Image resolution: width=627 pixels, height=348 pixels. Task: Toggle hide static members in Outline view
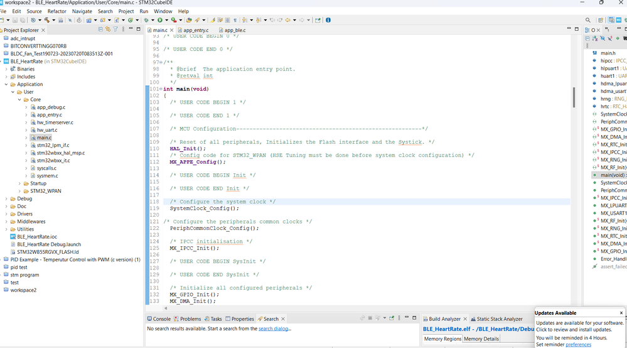[610, 38]
